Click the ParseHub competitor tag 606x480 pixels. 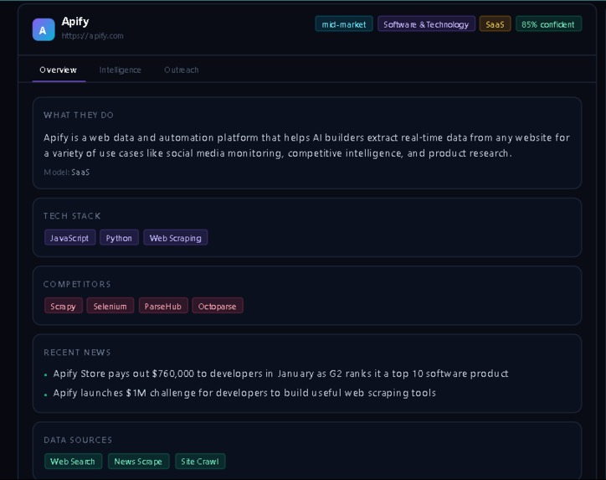(x=163, y=306)
